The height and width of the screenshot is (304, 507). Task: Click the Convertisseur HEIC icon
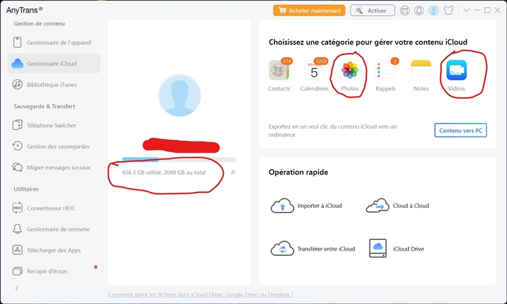(x=17, y=208)
